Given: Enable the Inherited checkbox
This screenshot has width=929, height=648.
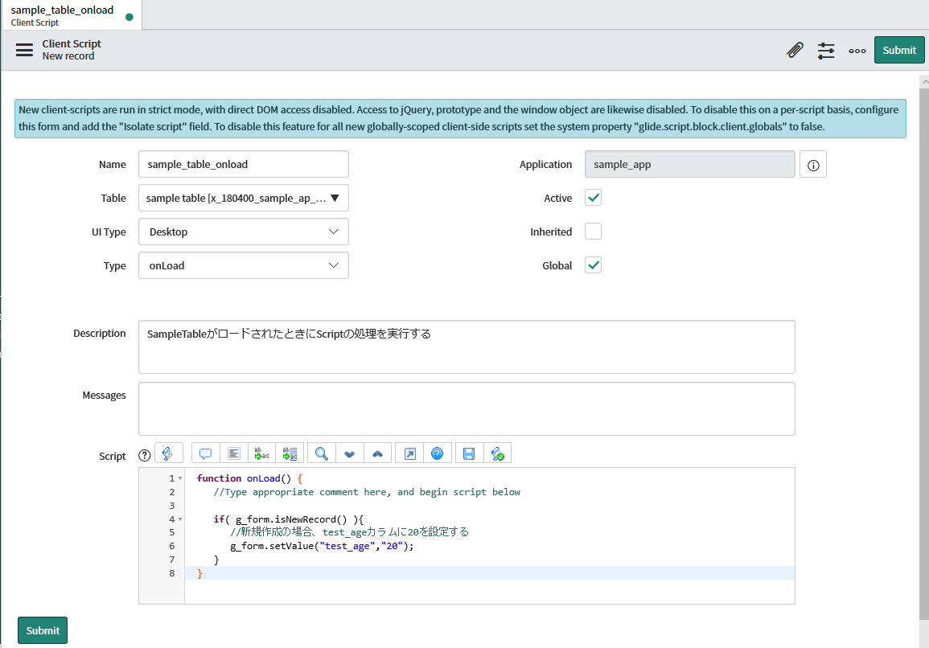Looking at the screenshot, I should (593, 232).
